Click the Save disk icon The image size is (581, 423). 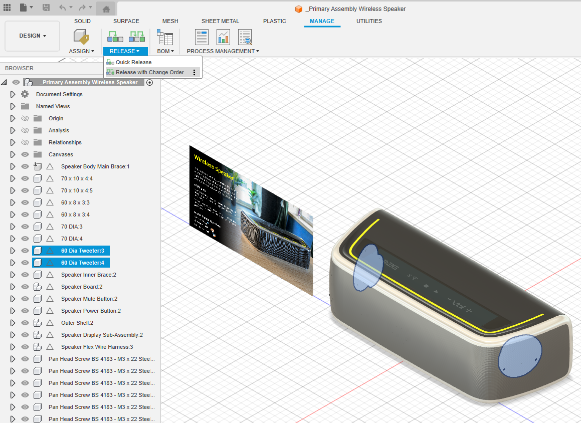pyautogui.click(x=46, y=8)
